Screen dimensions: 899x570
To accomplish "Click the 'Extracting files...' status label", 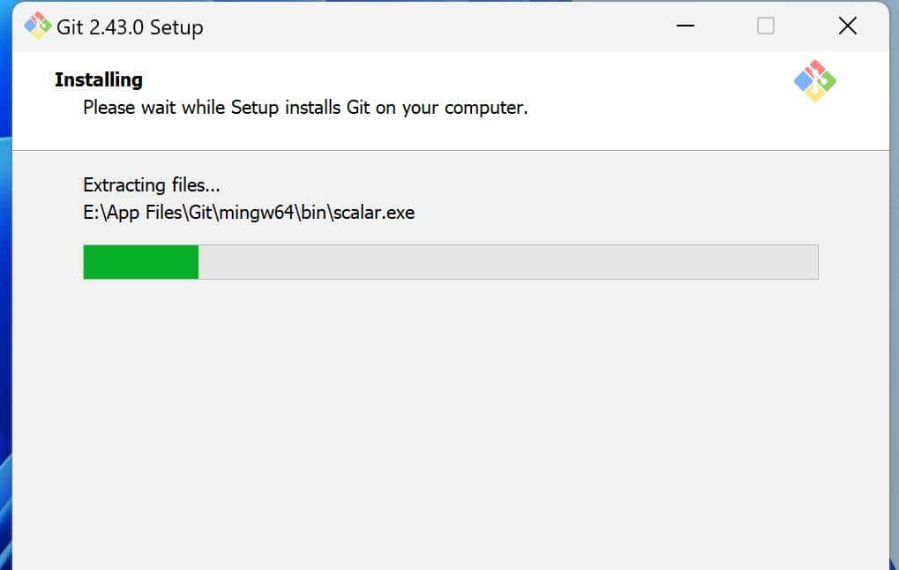I will (151, 185).
